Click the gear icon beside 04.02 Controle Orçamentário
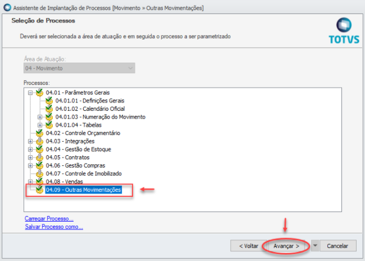The width and height of the screenshot is (365, 261). [39, 133]
